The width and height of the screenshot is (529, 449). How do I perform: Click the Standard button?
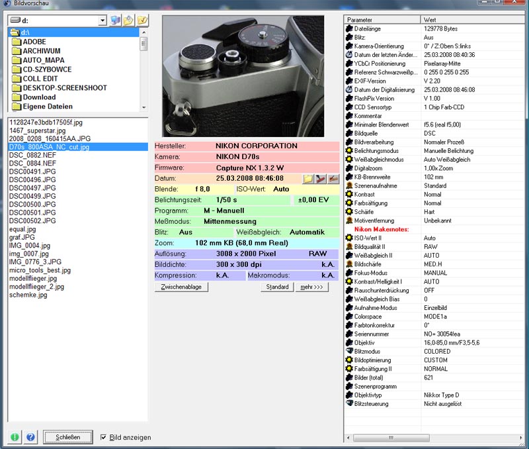(277, 287)
